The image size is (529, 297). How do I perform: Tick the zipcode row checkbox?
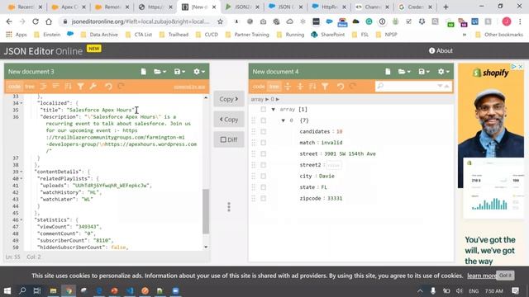[263, 198]
